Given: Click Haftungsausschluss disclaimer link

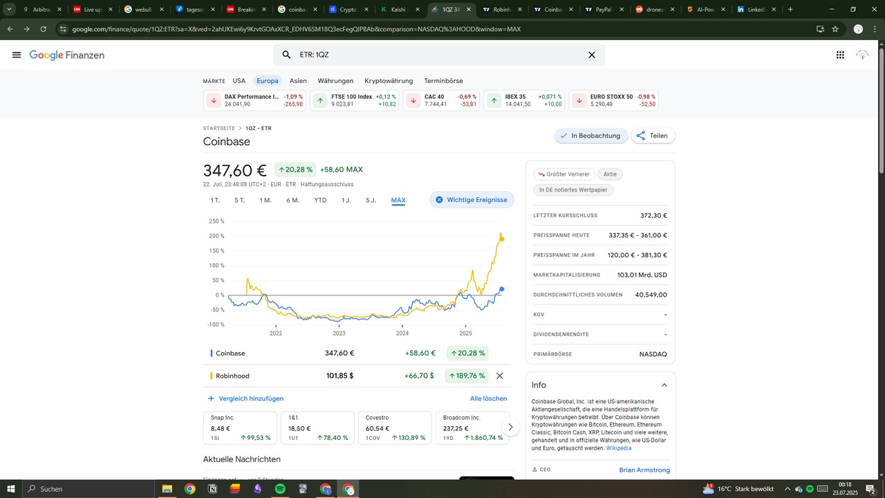Looking at the screenshot, I should click(x=327, y=185).
